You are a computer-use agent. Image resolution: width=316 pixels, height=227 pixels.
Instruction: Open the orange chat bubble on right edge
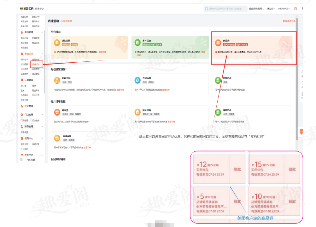(x=301, y=131)
